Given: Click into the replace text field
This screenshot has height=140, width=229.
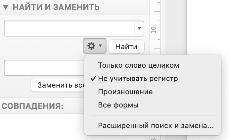Looking at the screenshot, I should pos(43,68).
